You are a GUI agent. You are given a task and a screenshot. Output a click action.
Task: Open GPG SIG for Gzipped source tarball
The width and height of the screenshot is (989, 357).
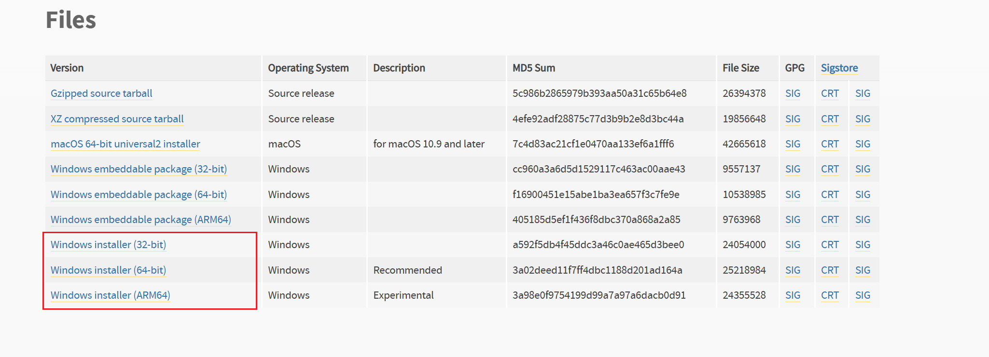pos(793,93)
